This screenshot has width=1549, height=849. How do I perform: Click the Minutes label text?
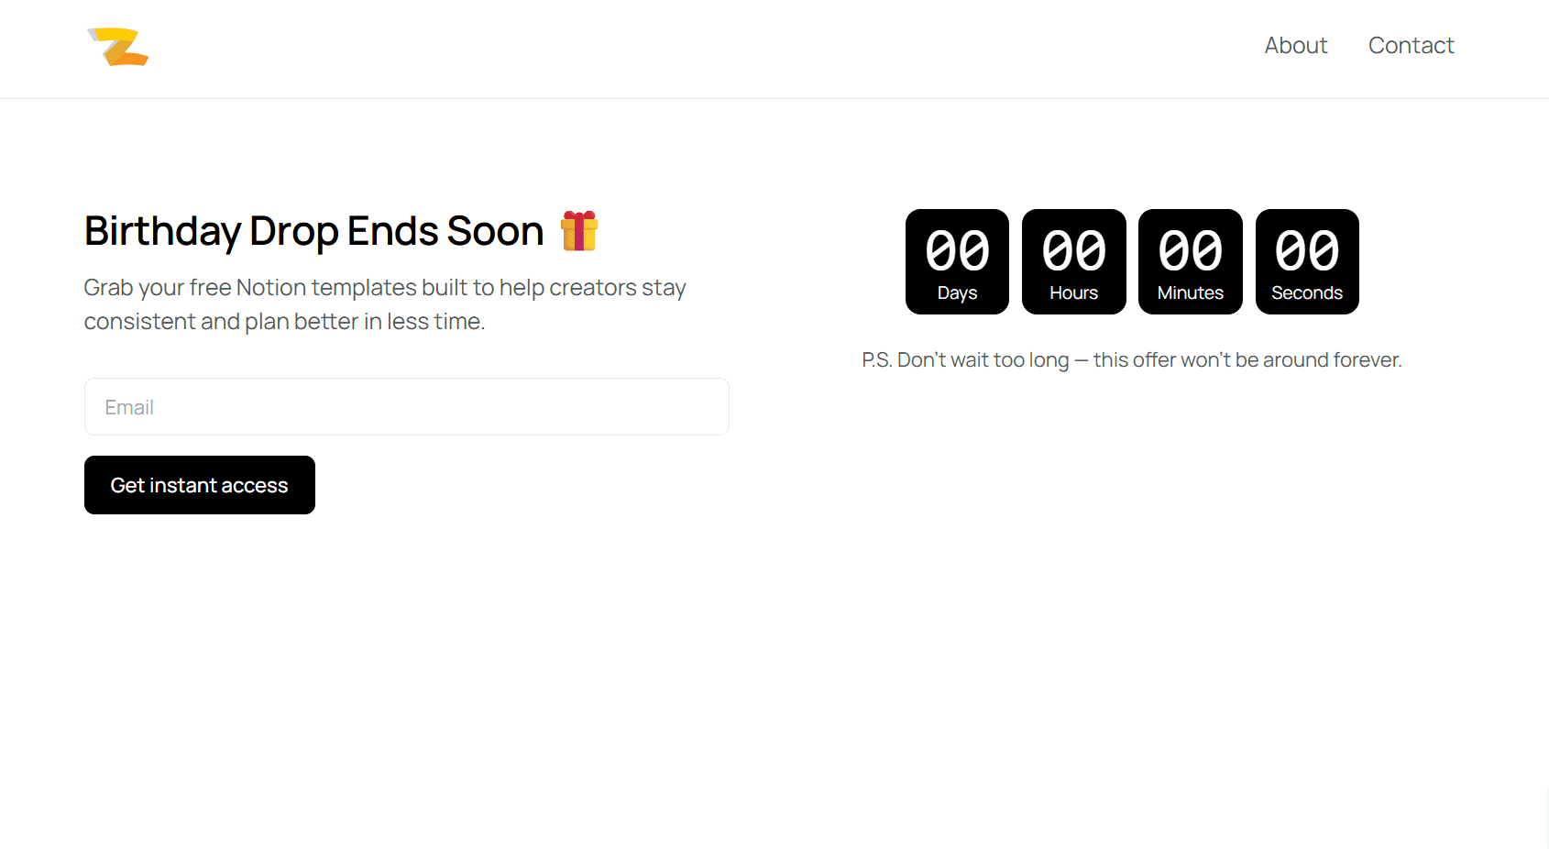click(x=1190, y=292)
